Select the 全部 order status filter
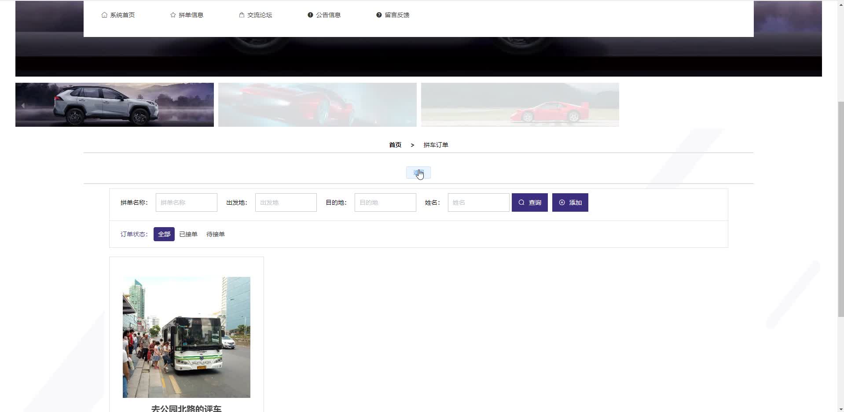Screen dimensions: 844x412 click(164, 234)
